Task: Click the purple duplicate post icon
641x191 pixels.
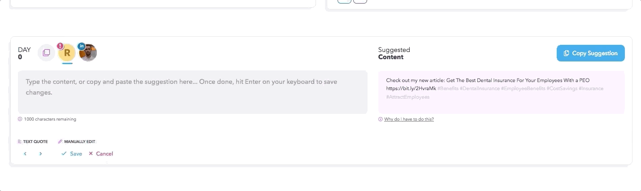Action: [46, 53]
